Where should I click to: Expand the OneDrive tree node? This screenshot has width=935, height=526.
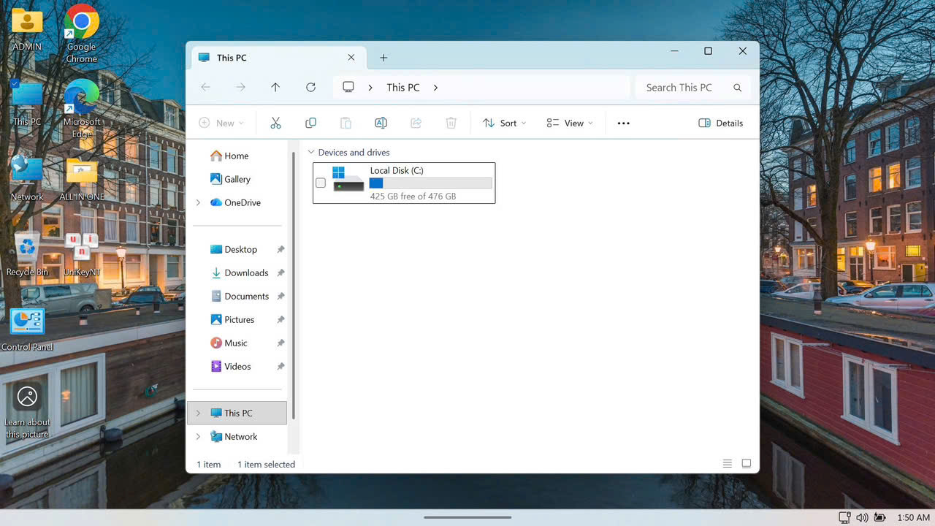[198, 203]
